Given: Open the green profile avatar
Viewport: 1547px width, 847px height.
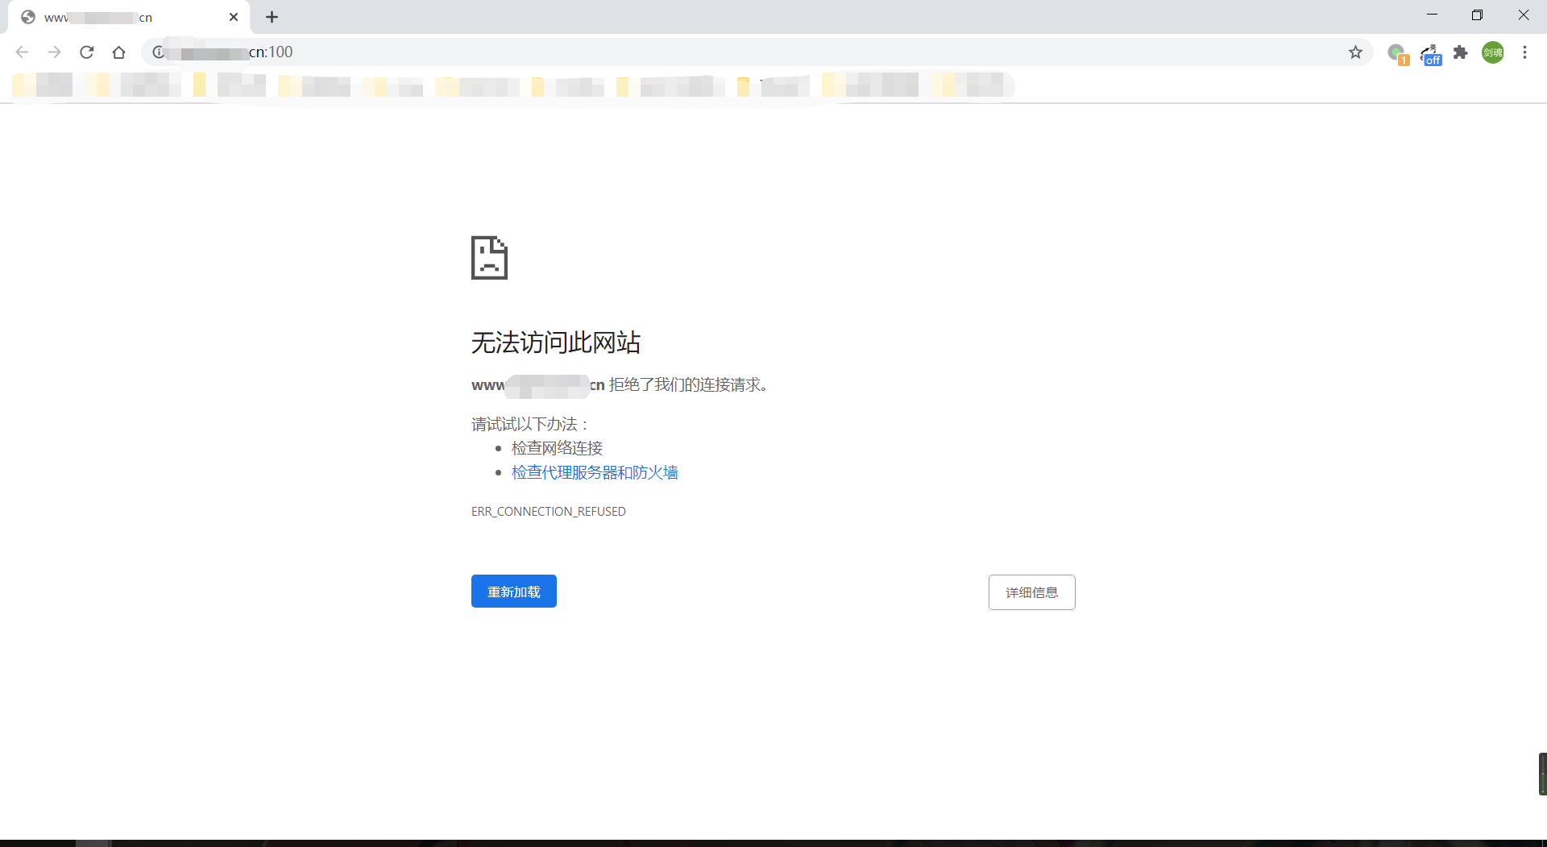Looking at the screenshot, I should pos(1493,52).
